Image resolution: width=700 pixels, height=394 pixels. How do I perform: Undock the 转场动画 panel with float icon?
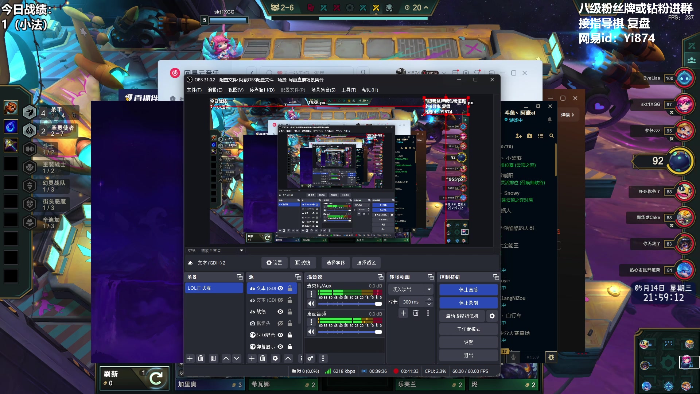pyautogui.click(x=431, y=277)
